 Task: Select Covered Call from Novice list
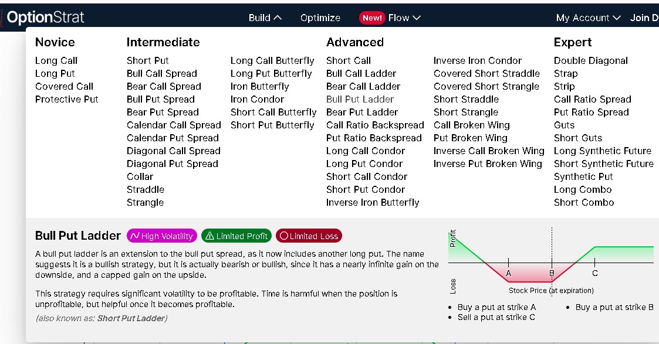click(64, 86)
